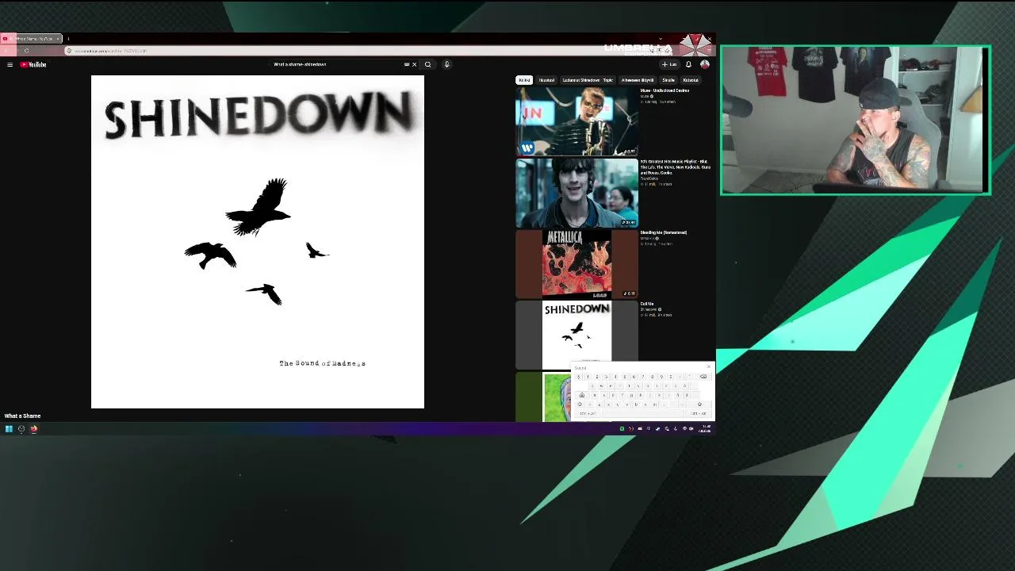Open a new browser tab
The image size is (1015, 571).
tap(68, 38)
